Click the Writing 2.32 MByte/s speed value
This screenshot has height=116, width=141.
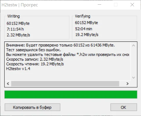(x=18, y=35)
